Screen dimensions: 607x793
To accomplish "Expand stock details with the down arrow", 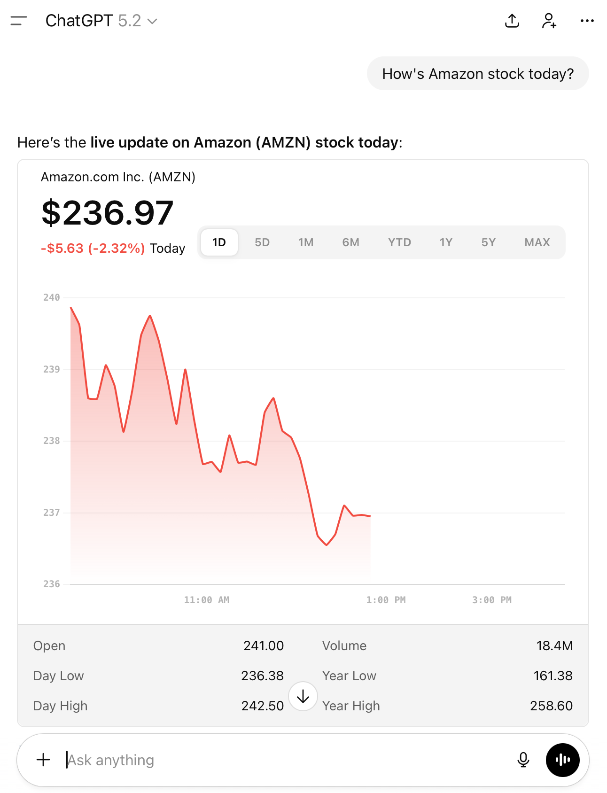I will 303,696.
